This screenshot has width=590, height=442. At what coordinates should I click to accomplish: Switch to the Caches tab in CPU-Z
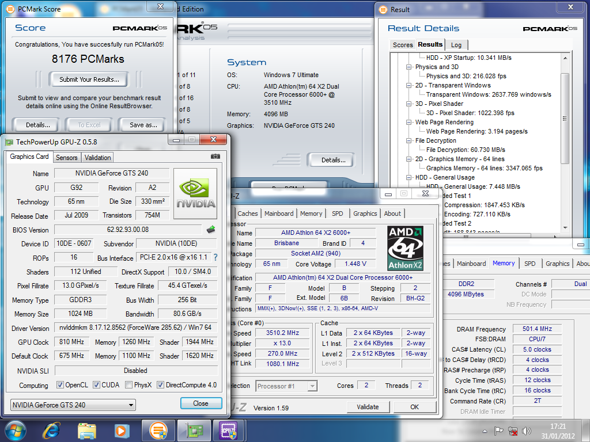pos(248,214)
